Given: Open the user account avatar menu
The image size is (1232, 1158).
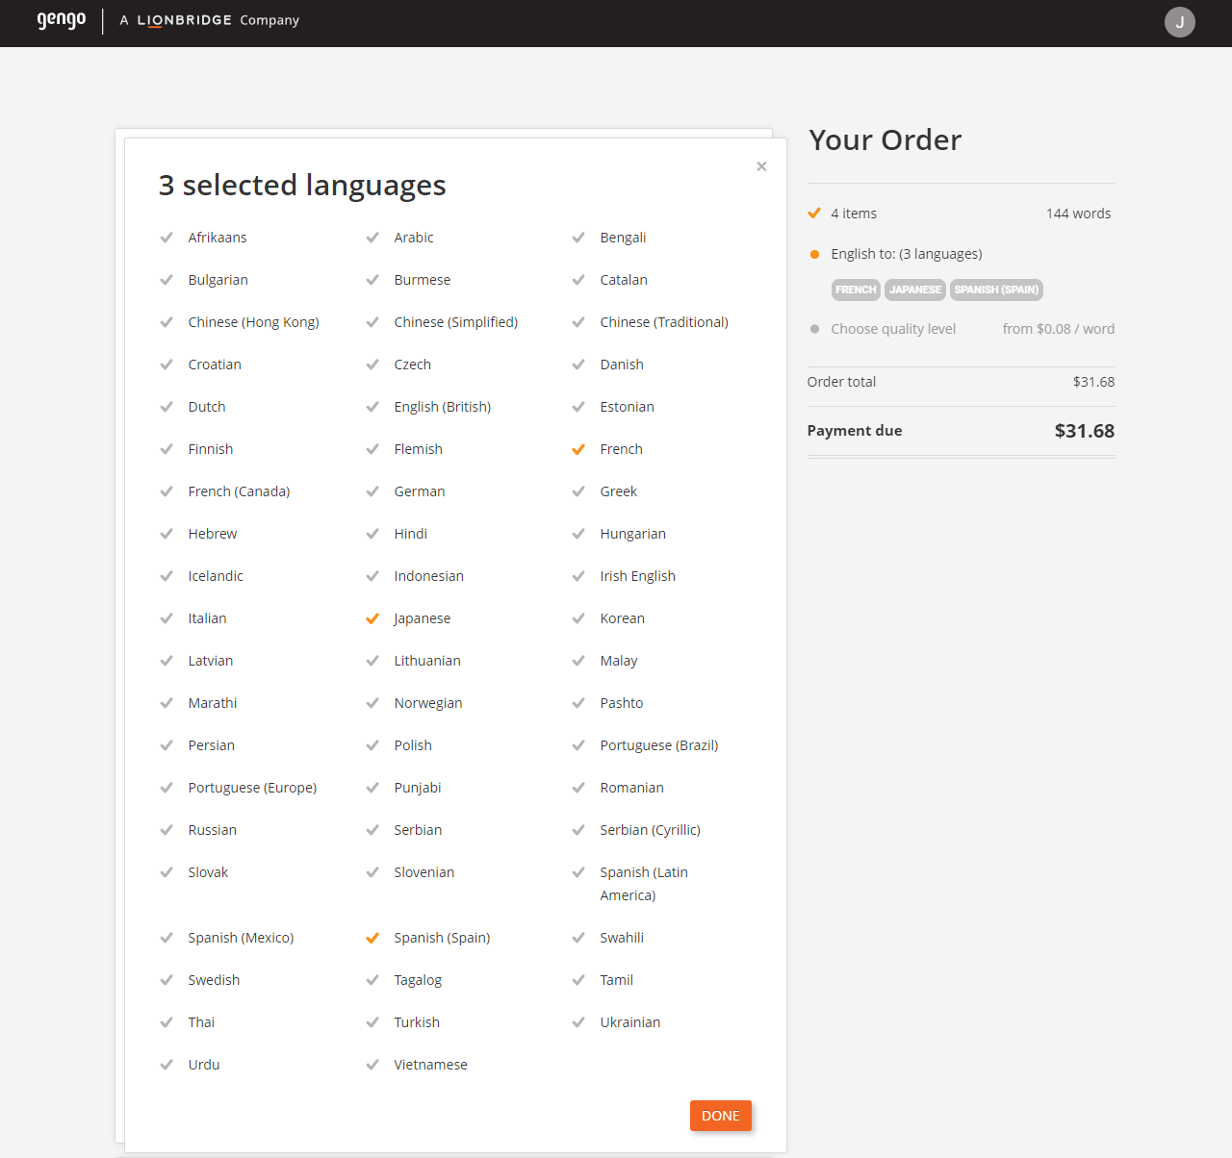Looking at the screenshot, I should pyautogui.click(x=1180, y=21).
